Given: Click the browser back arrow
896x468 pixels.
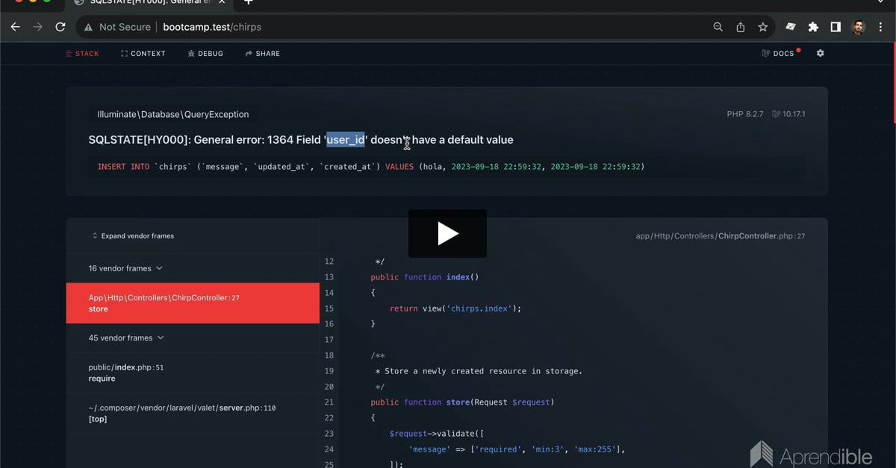Looking at the screenshot, I should tap(15, 27).
